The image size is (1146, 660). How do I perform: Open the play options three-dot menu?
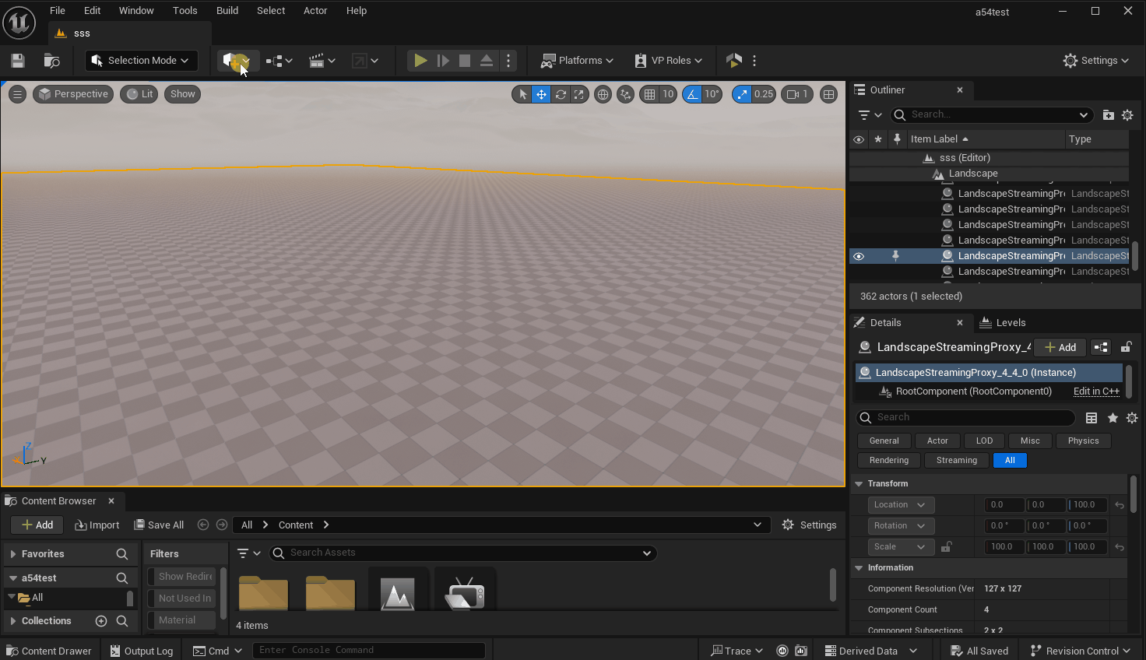[508, 61]
